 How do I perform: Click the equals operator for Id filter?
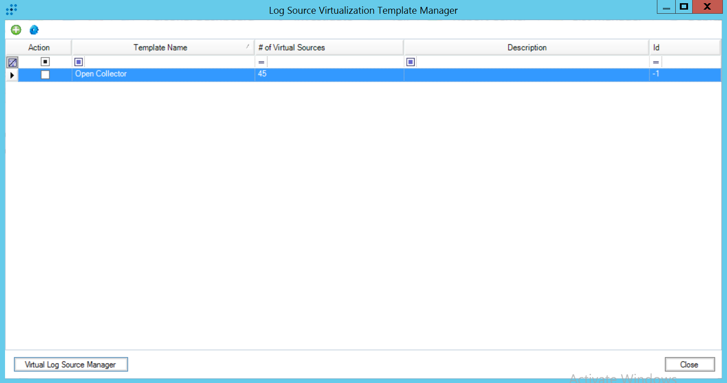(x=656, y=62)
